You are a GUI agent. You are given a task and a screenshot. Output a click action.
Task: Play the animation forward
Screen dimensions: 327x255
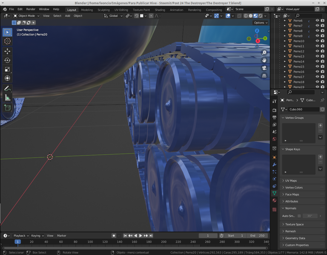(141, 235)
